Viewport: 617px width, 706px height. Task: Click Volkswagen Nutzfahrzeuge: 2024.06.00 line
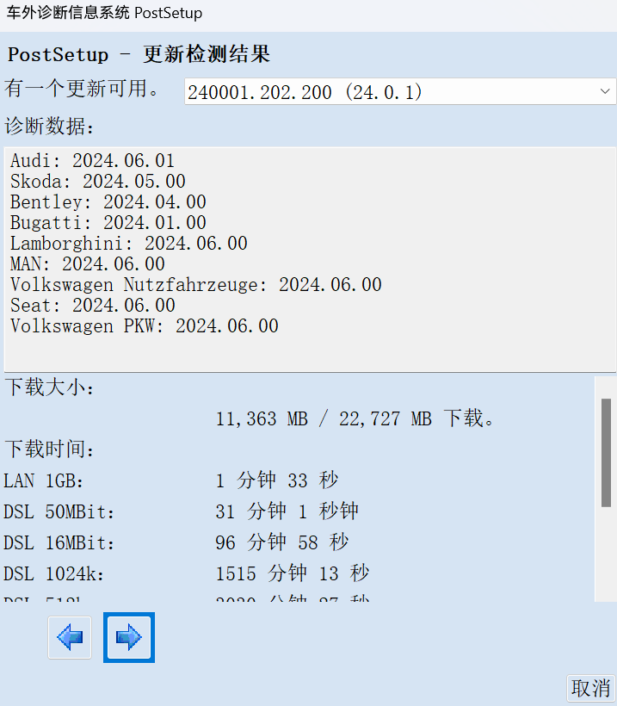(195, 285)
